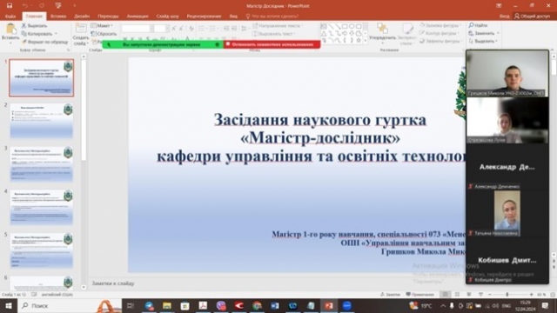Click zoom in plus button in status bar
The height and width of the screenshot is (313, 557).
click(x=532, y=295)
